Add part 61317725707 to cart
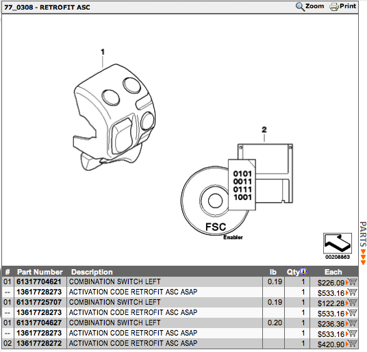 pyautogui.click(x=351, y=303)
